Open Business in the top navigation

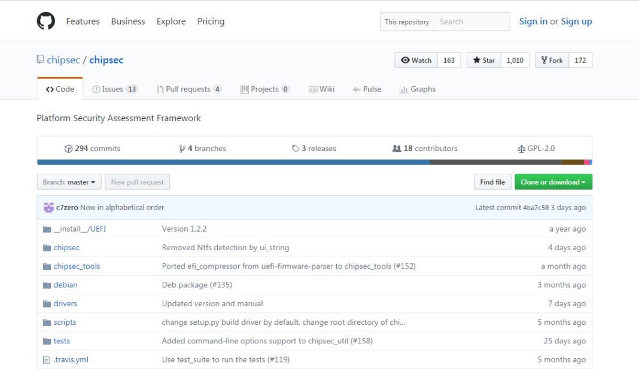point(128,21)
